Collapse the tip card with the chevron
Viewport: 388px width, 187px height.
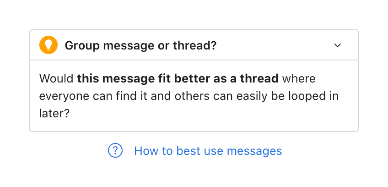point(338,45)
